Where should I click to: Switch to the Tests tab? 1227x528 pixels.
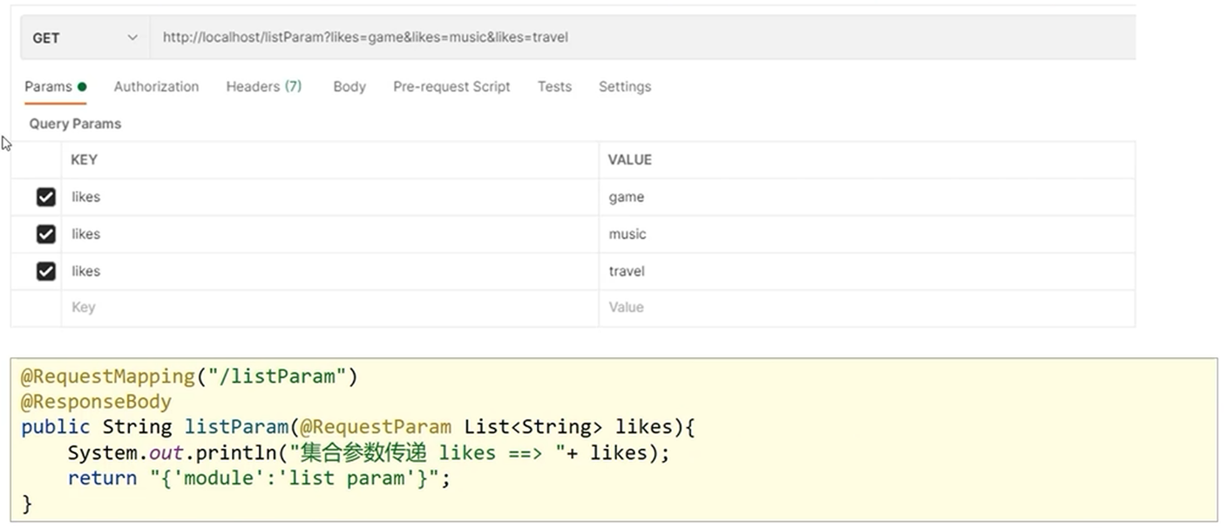pyautogui.click(x=554, y=86)
